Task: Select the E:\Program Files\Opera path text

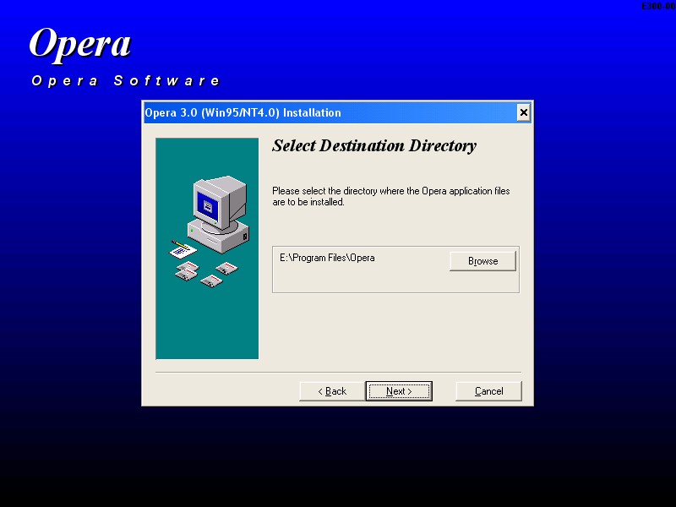Action: pos(327,258)
